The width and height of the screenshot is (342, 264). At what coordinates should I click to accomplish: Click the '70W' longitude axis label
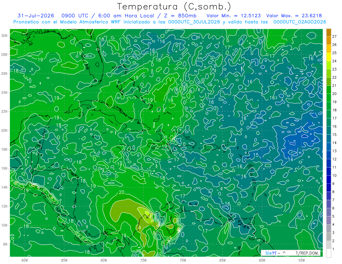click(183, 260)
